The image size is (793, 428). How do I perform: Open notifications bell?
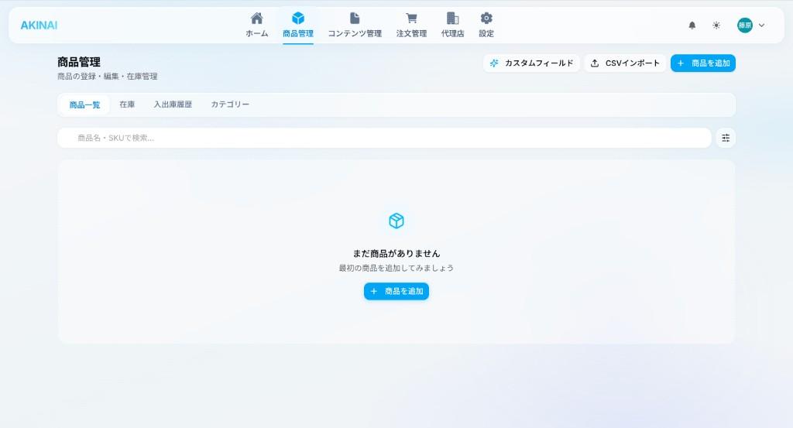tap(692, 26)
